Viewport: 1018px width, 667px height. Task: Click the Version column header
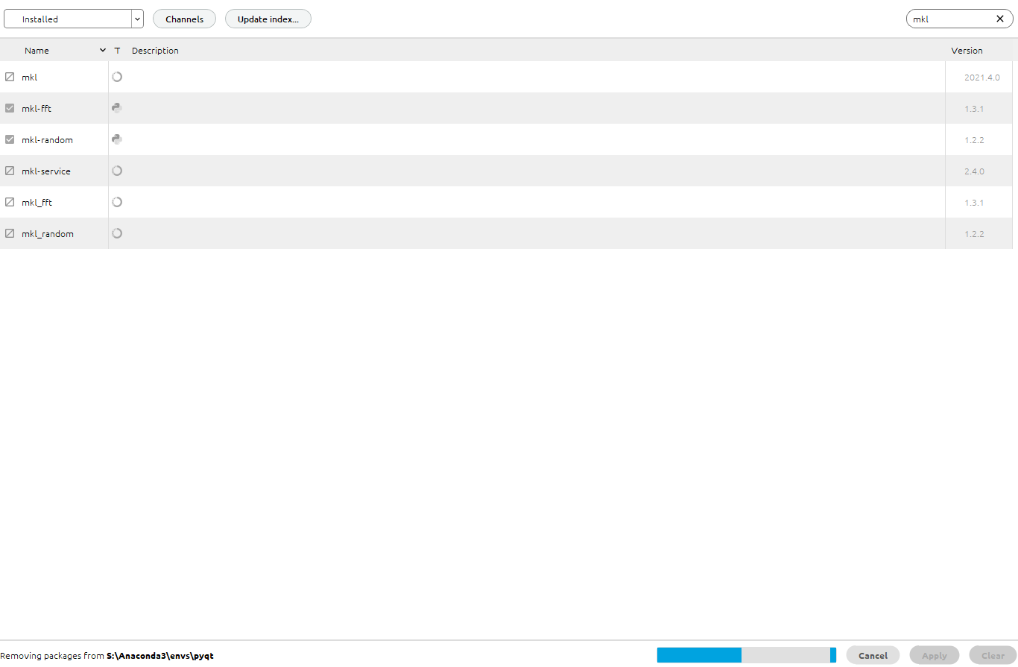tap(967, 51)
